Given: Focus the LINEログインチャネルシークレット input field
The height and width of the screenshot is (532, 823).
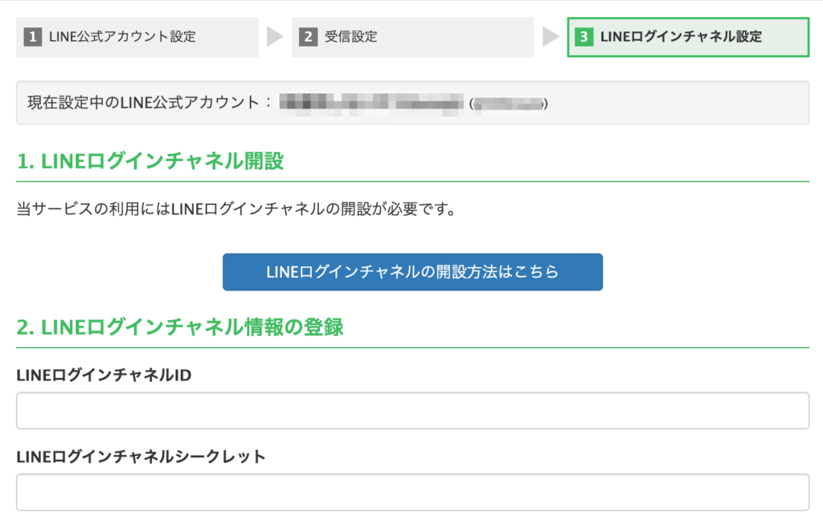Looking at the screenshot, I should 412,492.
